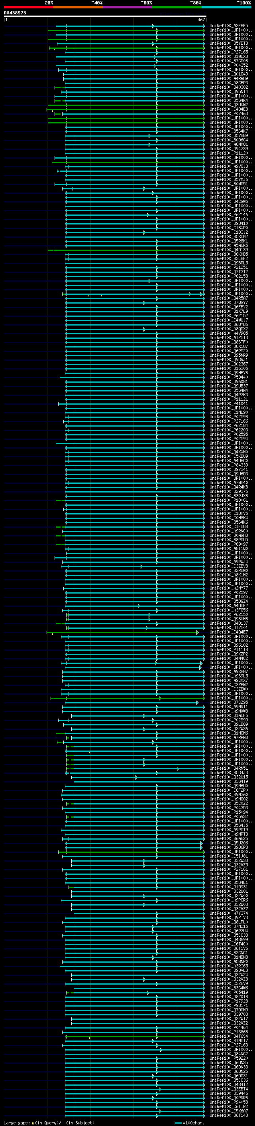This screenshot has width=255, height=1126.
Task: Click the white query sequence bar
Action: tap(105, 16)
